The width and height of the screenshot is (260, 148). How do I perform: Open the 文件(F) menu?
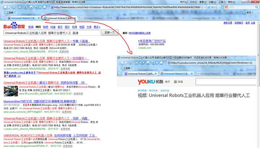click(x=193, y=2)
